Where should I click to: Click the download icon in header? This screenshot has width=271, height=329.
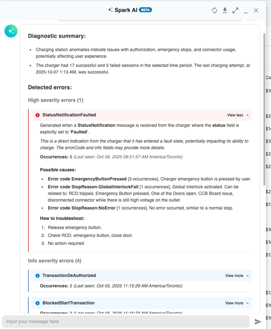coord(225,10)
